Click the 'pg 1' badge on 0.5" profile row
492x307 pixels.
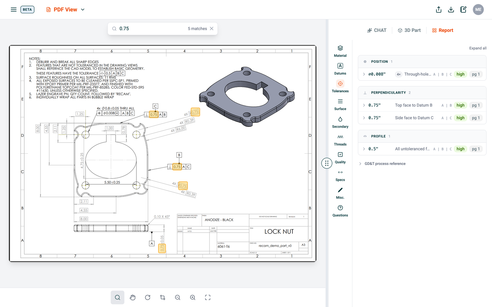tap(476, 149)
